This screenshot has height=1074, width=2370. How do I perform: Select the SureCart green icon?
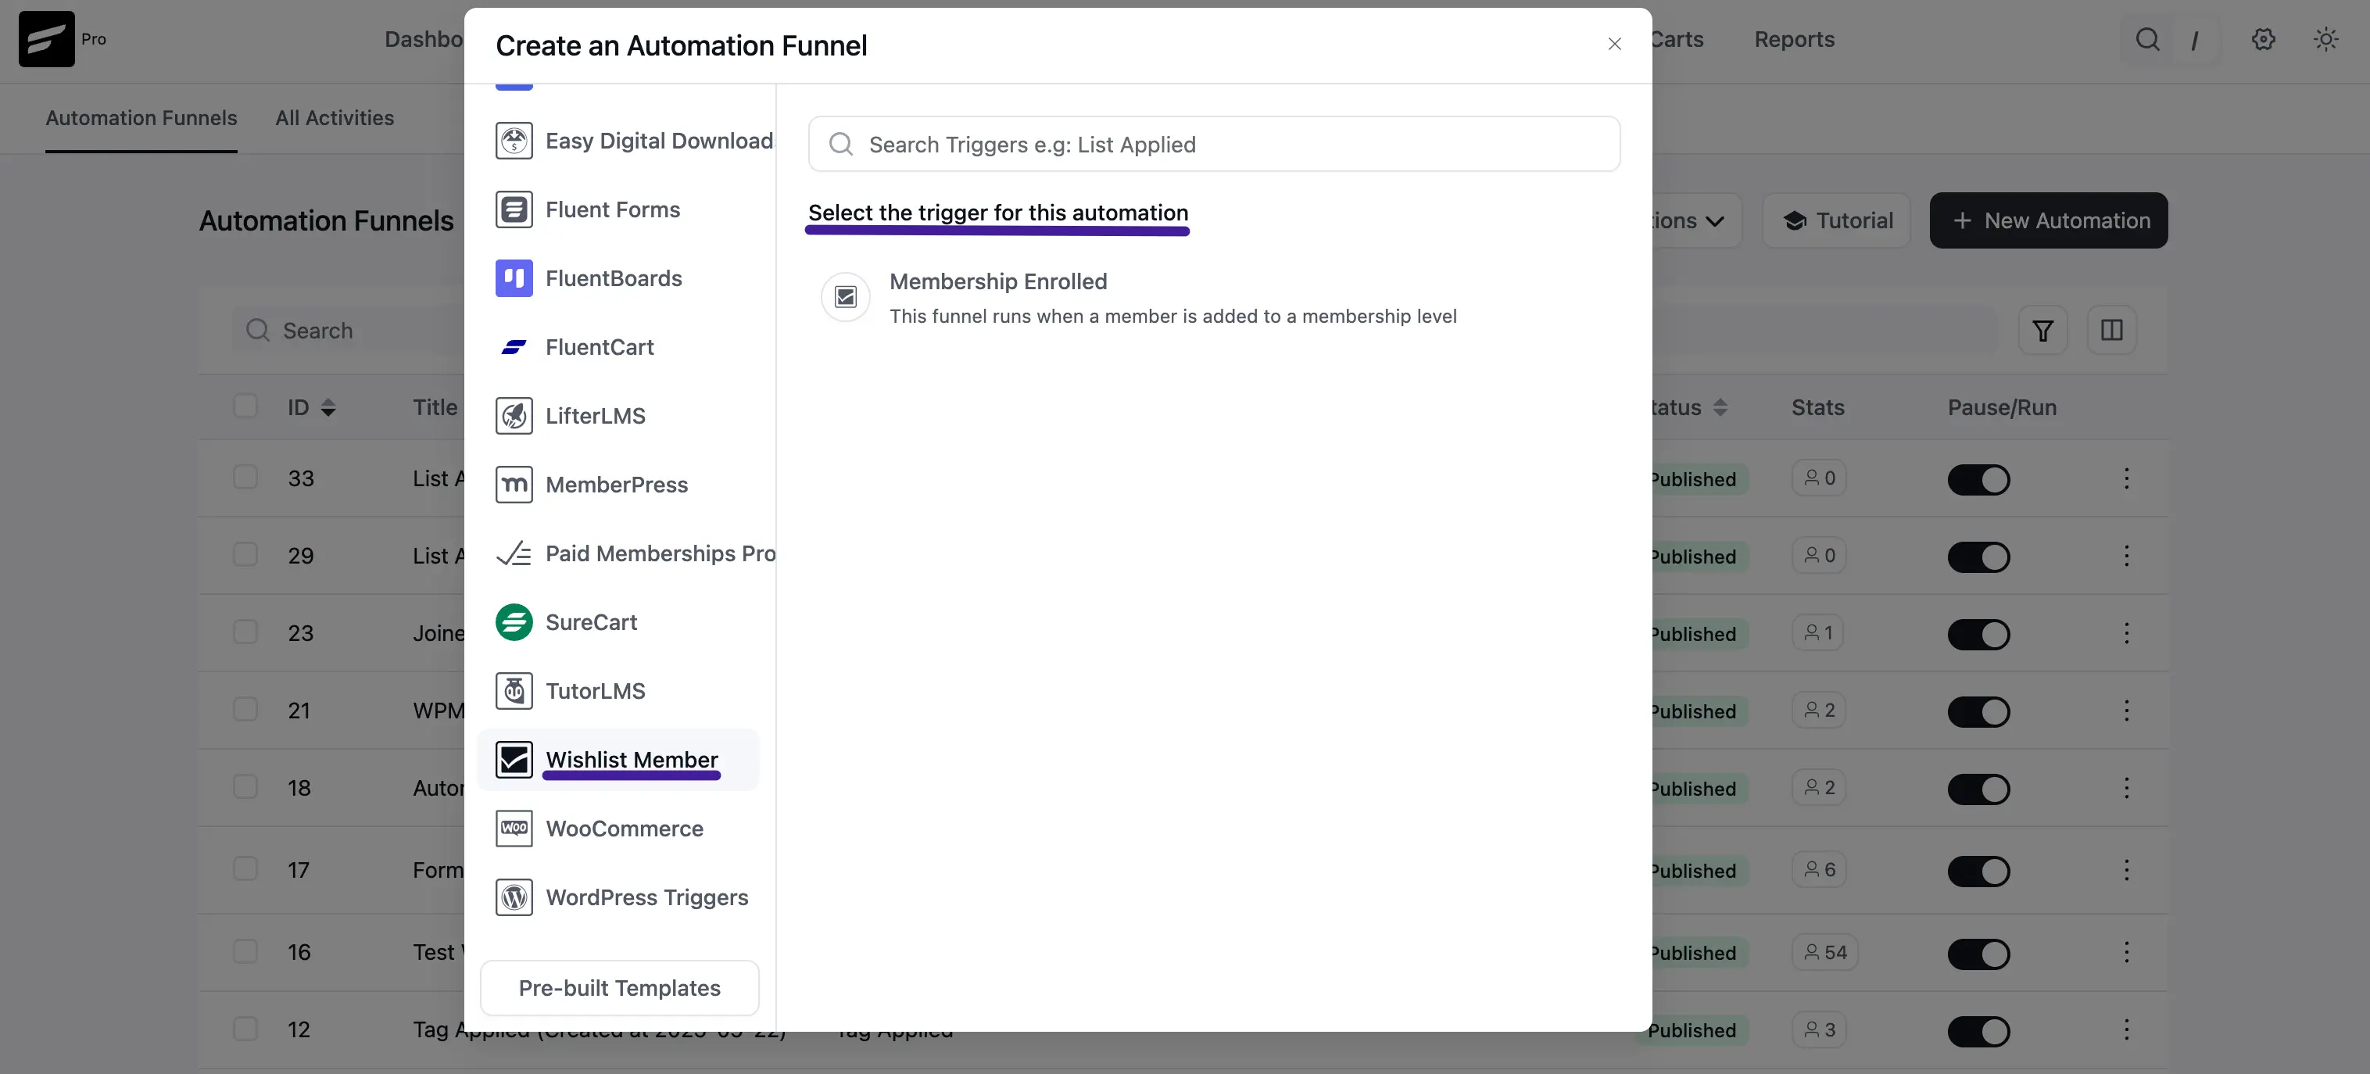[514, 622]
